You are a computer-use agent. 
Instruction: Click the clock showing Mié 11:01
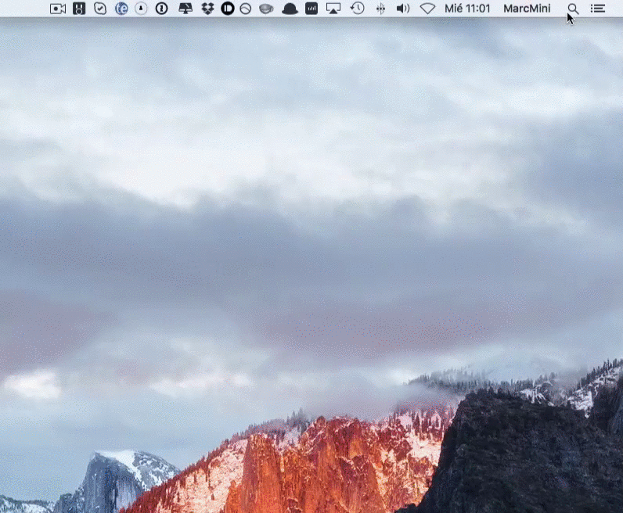pyautogui.click(x=467, y=9)
